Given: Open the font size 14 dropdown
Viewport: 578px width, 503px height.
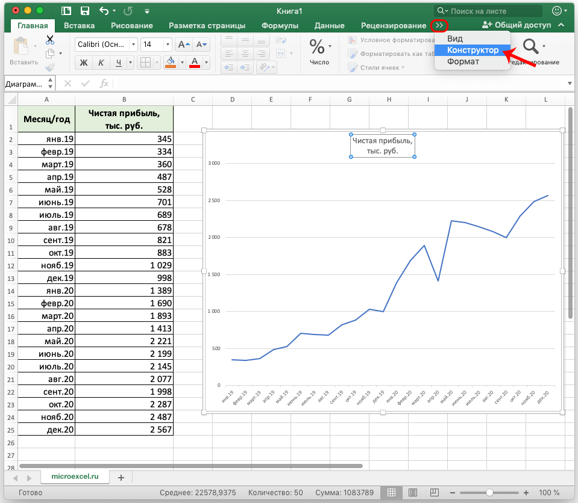Looking at the screenshot, I should pos(168,45).
